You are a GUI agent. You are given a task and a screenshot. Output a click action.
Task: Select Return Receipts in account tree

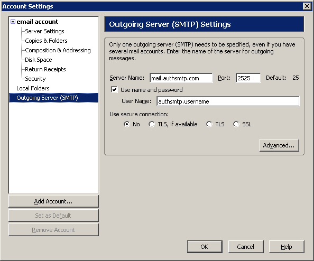click(x=45, y=69)
